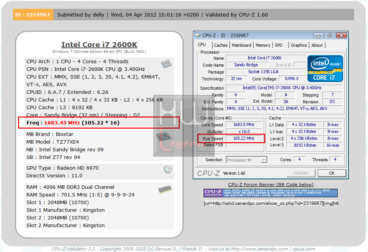
Task: Click the Specification field in CPU-Z
Action: [x=284, y=88]
